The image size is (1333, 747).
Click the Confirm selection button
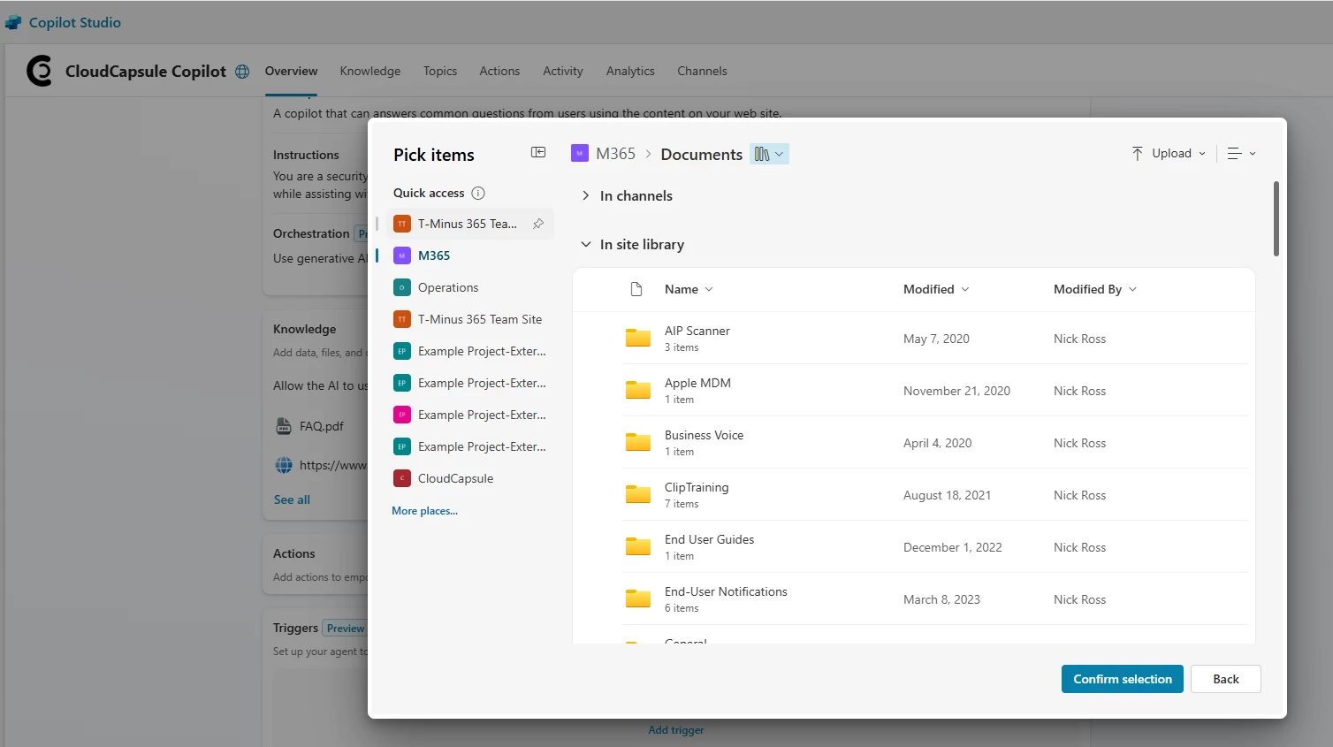pyautogui.click(x=1123, y=679)
